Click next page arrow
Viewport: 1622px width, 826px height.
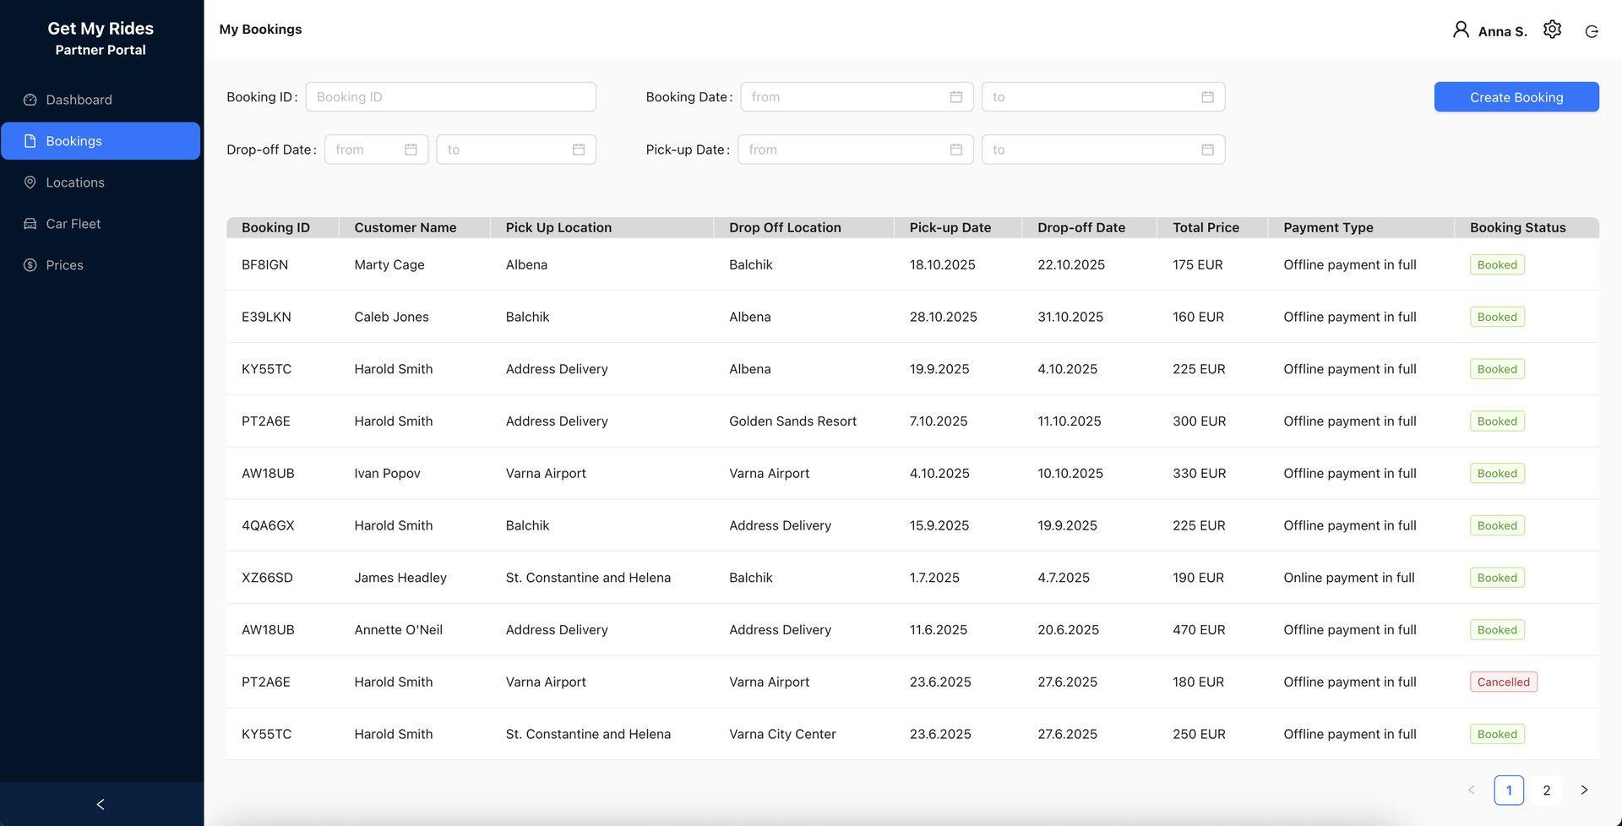1584,791
